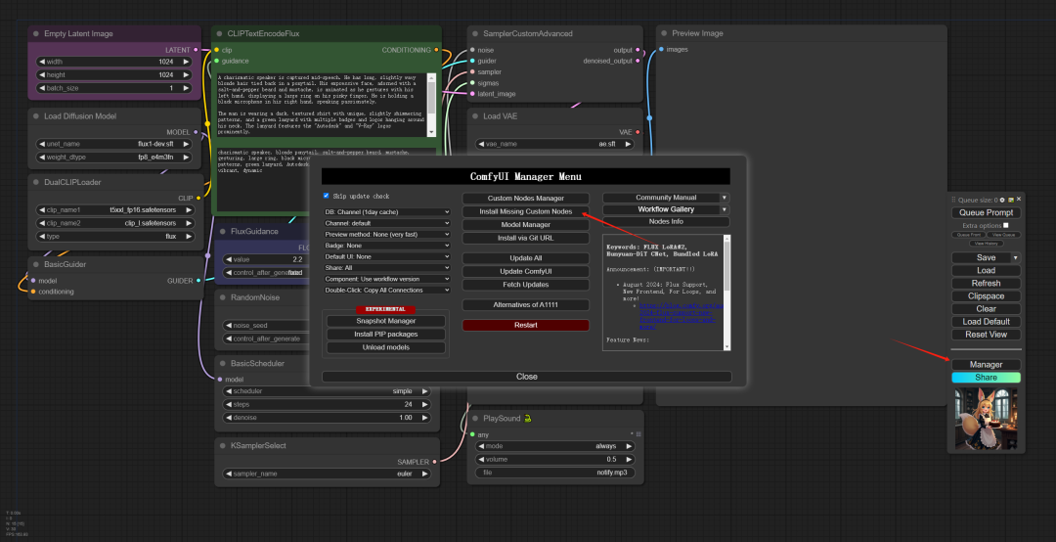Open the Workflow Gallery dropdown arrow
1056x542 pixels.
pos(725,209)
